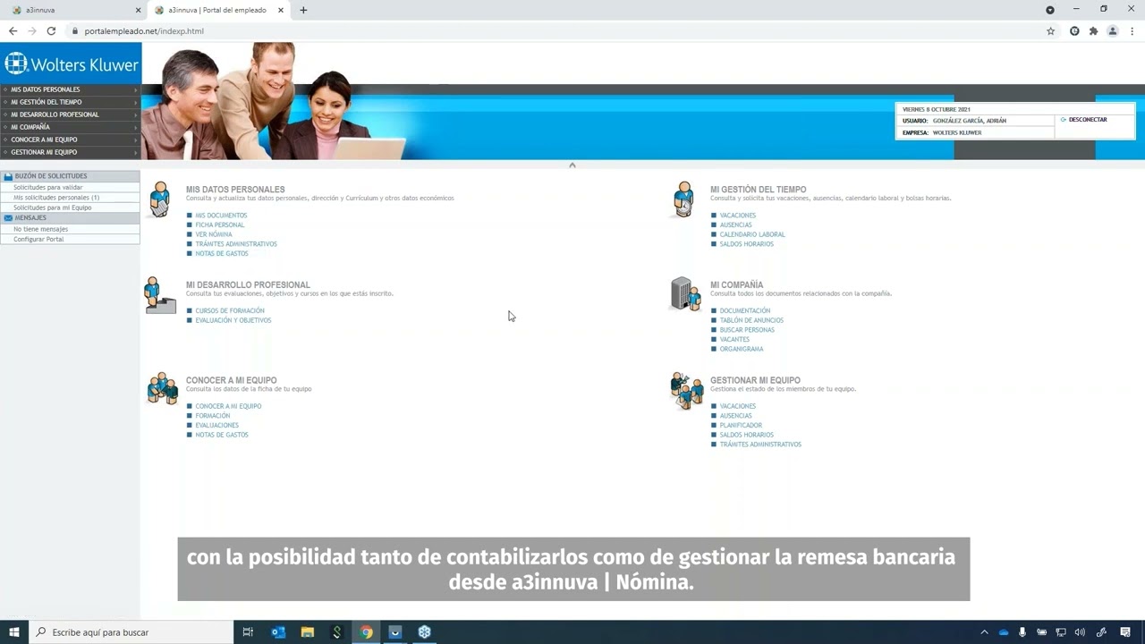
Task: Click the Mi Gestión del Tiempo icon
Action: (683, 199)
